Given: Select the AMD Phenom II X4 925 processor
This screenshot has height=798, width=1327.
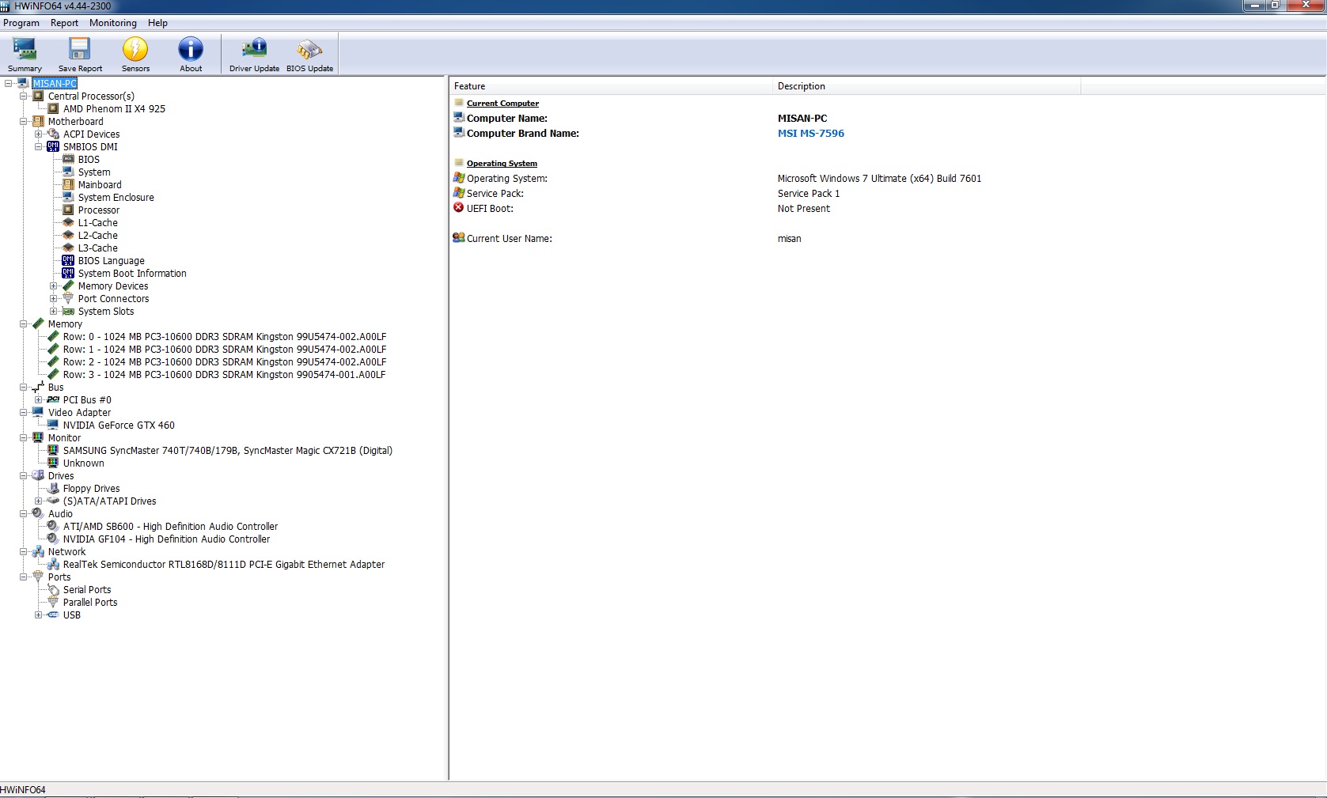Looking at the screenshot, I should 114,109.
